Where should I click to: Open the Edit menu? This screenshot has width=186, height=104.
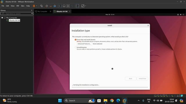pyautogui.click(x=7, y=6)
